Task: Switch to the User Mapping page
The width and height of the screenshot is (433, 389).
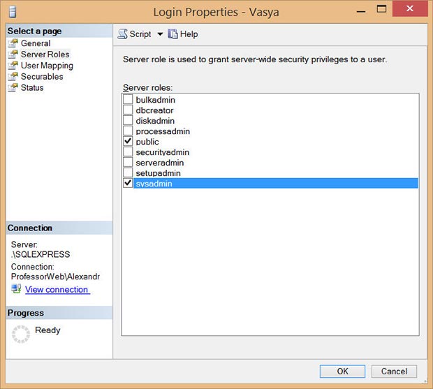Action: (47, 66)
